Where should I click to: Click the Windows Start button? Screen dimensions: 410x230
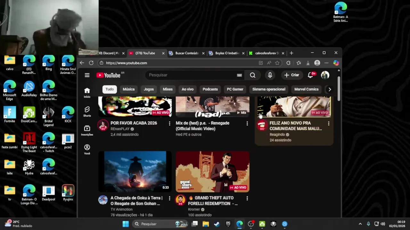click(x=126, y=224)
